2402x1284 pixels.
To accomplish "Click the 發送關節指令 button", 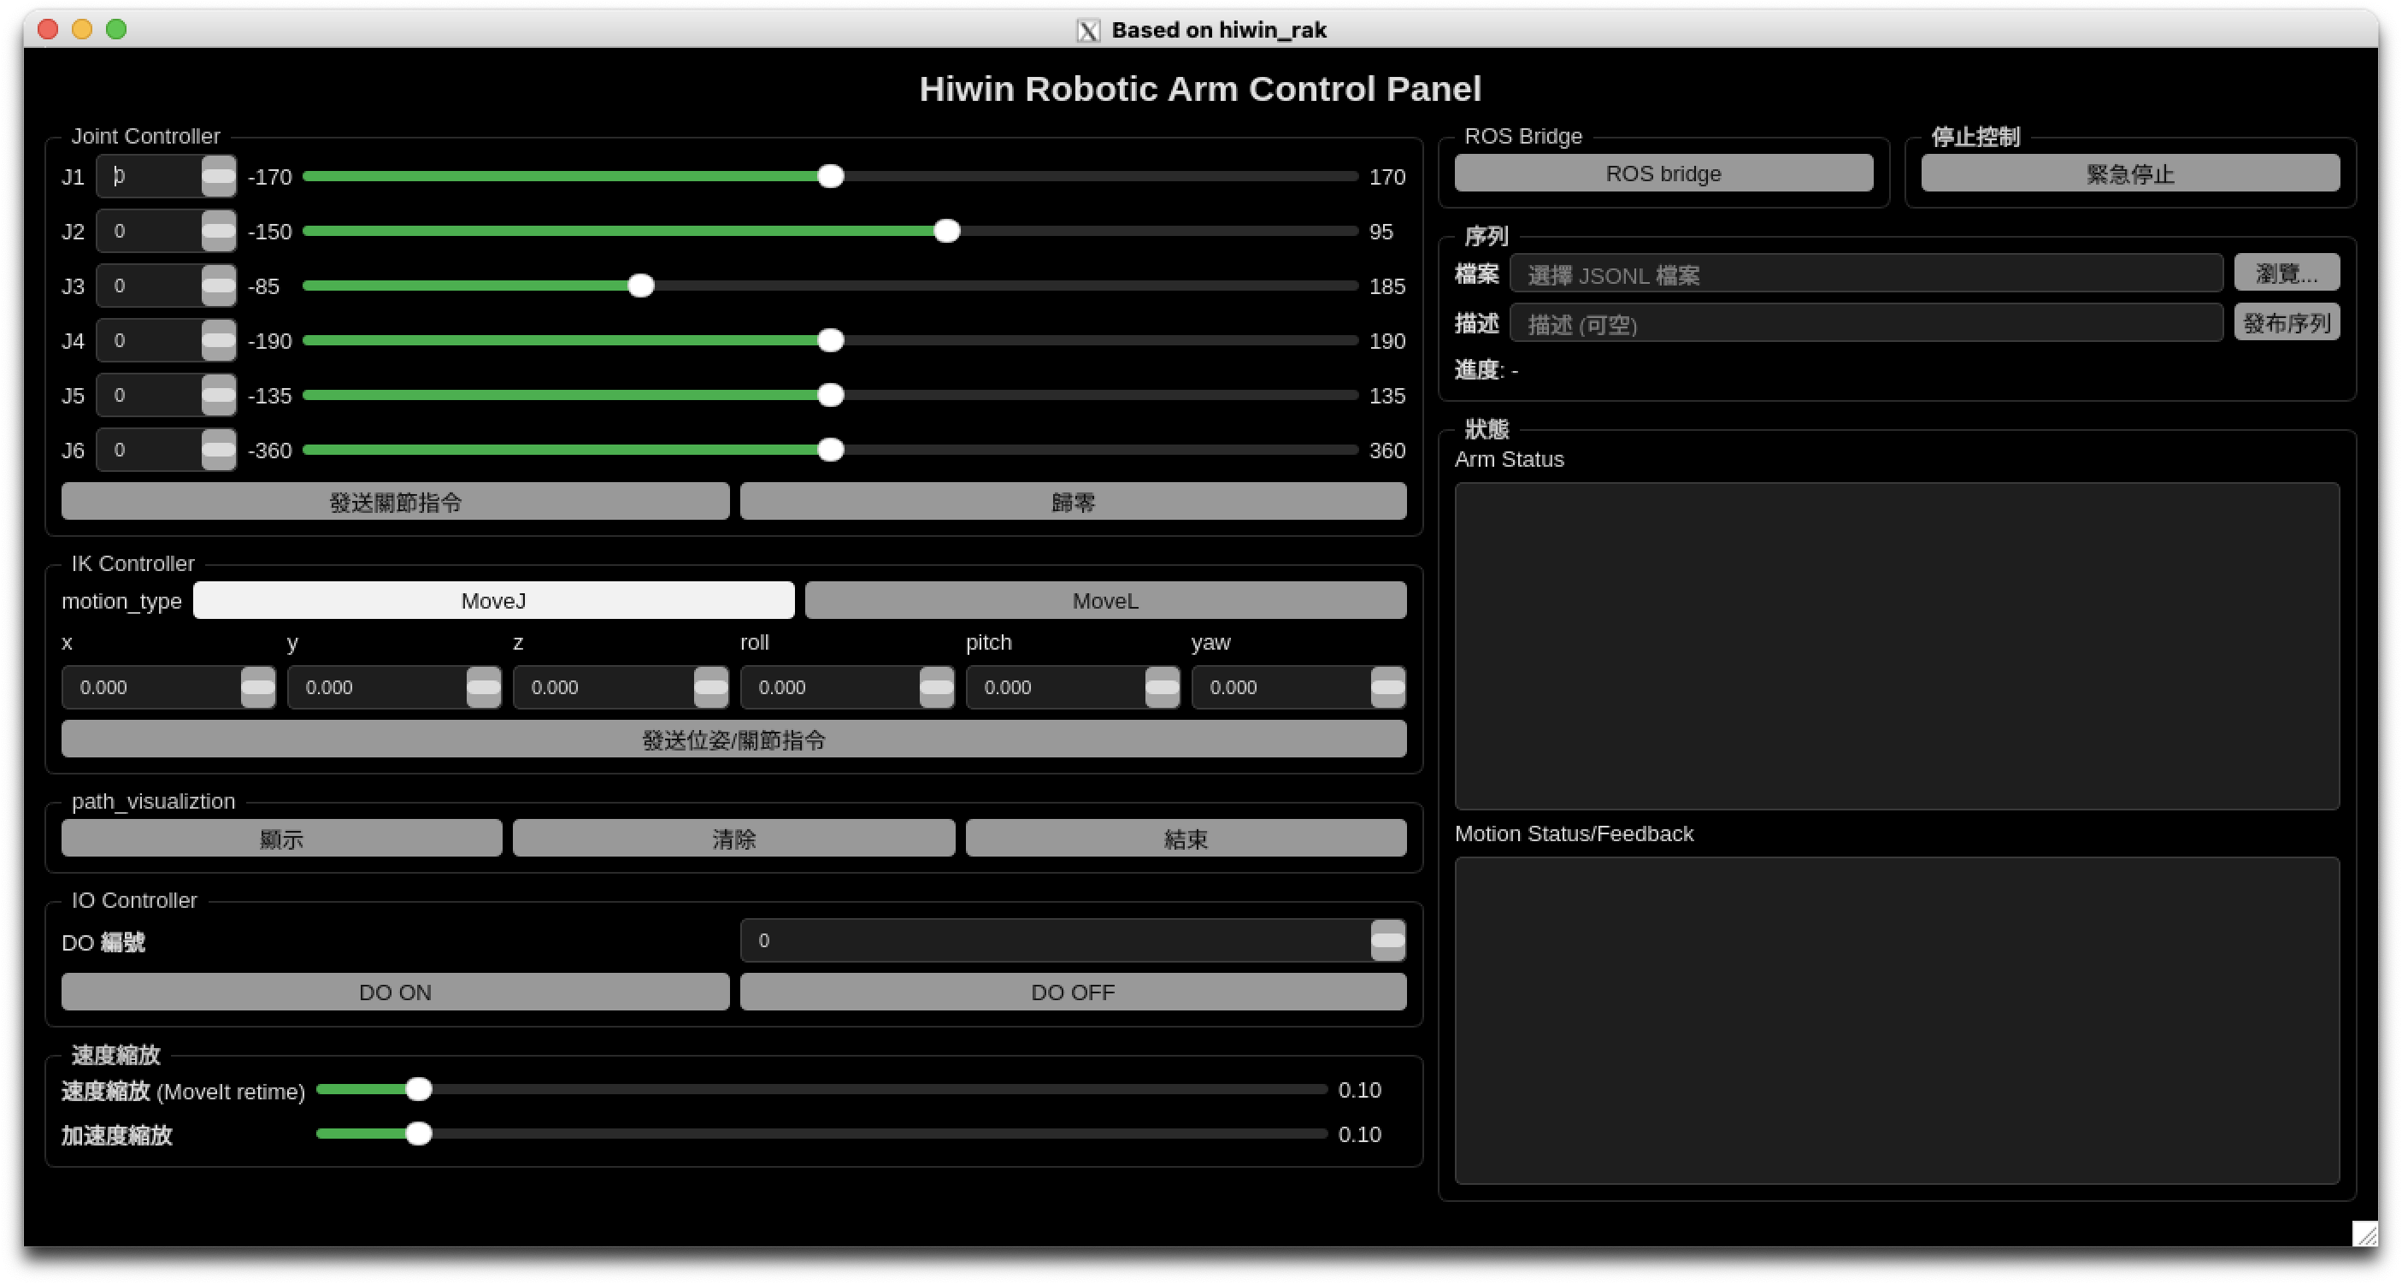I will 396,503.
